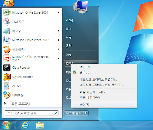Viewport: 153px width, 130px height.
Task: Expand the 곰플레이어 jump list arrow
Action: click(x=58, y=49)
